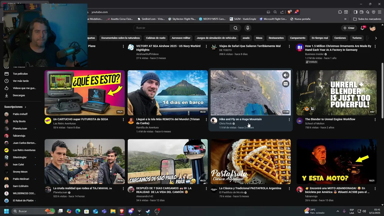
Task: Show hidden system tray icons
Action: click(x=337, y=211)
